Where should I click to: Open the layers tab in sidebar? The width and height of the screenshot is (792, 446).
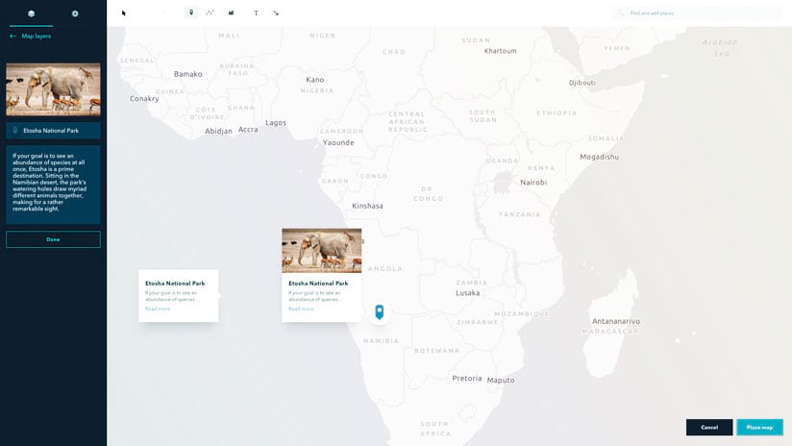click(x=32, y=13)
